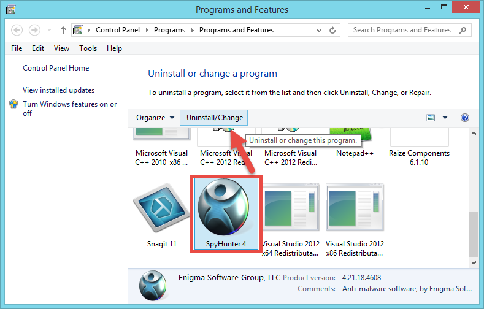This screenshot has height=309, width=484.
Task: Select the Notepad++ program entry
Action: tap(355, 143)
